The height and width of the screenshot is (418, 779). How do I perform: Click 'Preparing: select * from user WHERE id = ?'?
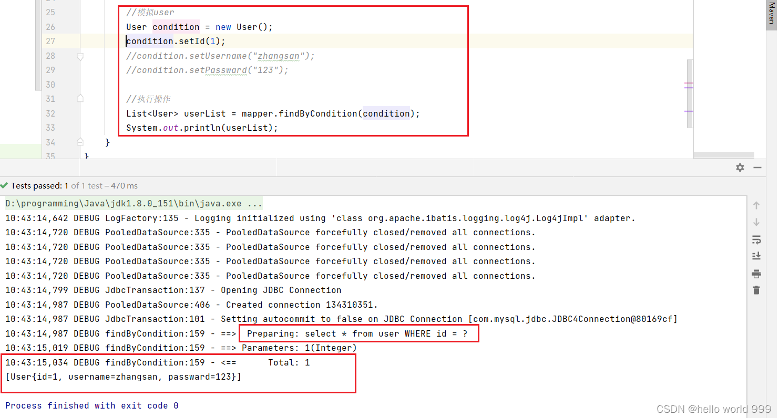coord(357,333)
